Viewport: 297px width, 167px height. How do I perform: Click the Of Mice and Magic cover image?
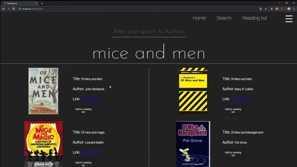(x=43, y=144)
